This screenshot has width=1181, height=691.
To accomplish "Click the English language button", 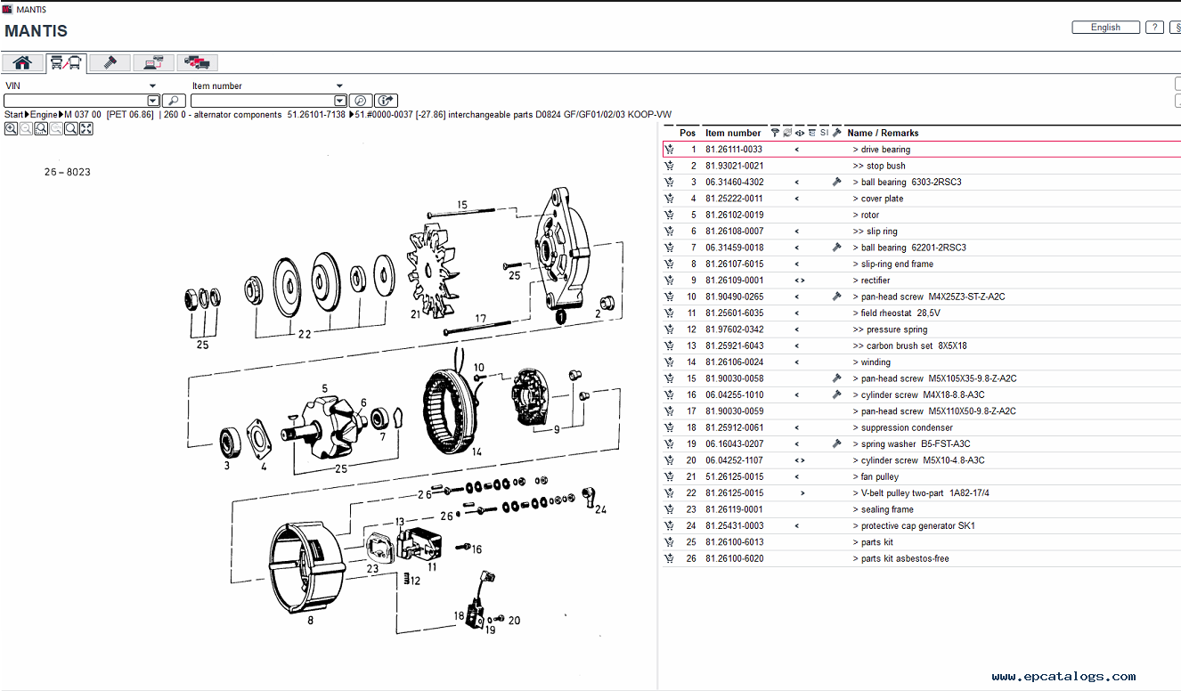I will [x=1105, y=28].
